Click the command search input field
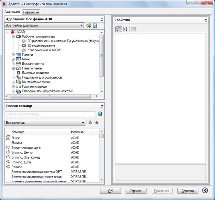This screenshot has width=215, height=200. point(50,114)
